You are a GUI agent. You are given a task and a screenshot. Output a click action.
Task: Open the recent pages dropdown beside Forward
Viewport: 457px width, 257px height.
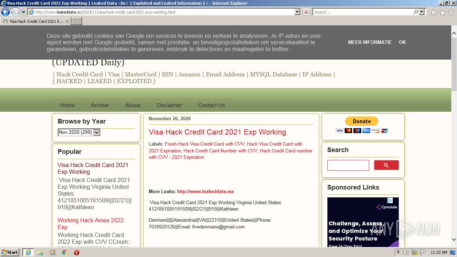tap(24, 12)
